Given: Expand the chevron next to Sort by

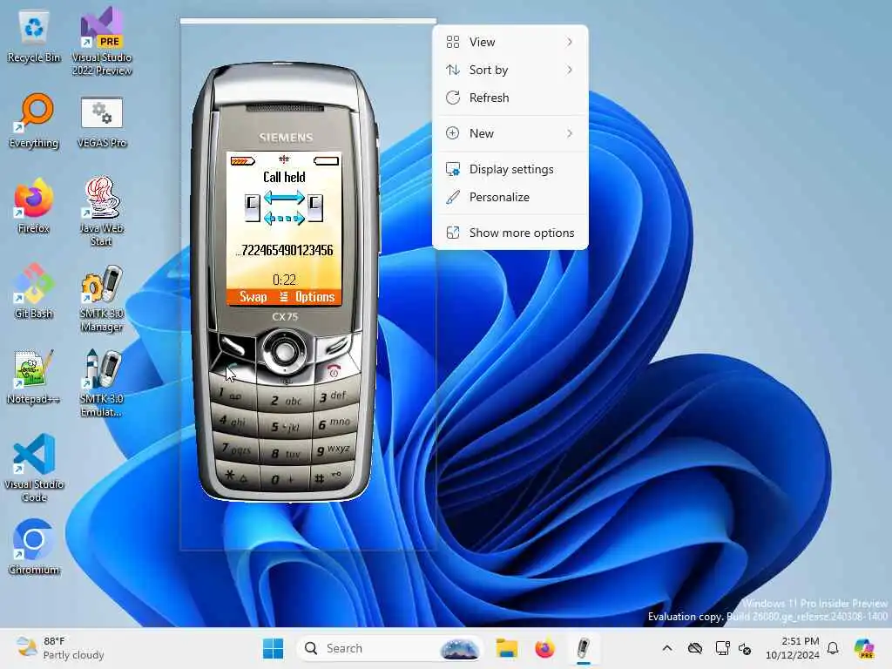Looking at the screenshot, I should pyautogui.click(x=570, y=70).
